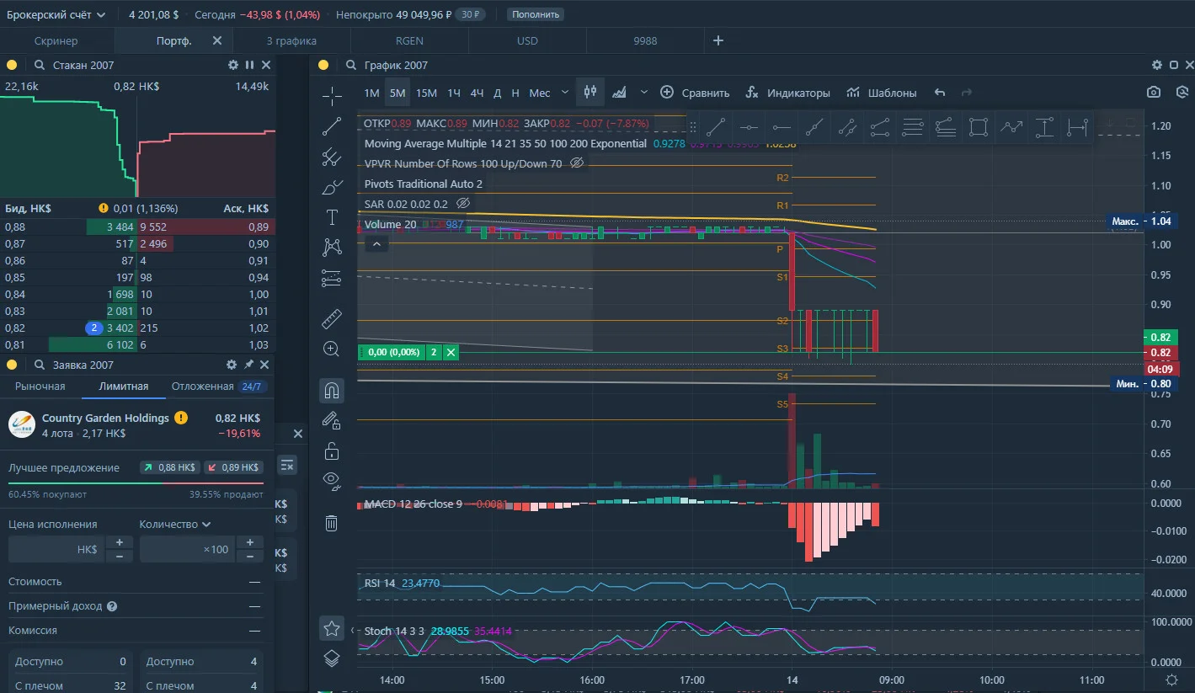Toggle lock all drawing tools
This screenshot has height=693, width=1195.
[332, 450]
